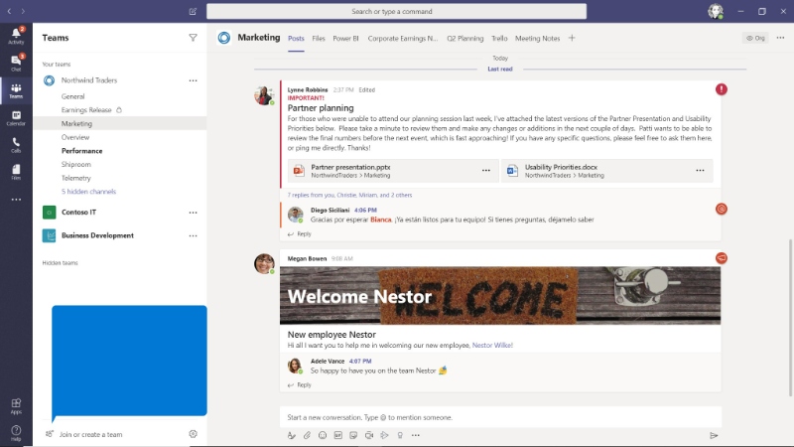The height and width of the screenshot is (447, 794).
Task: Open the Calls section icon
Action: [16, 145]
